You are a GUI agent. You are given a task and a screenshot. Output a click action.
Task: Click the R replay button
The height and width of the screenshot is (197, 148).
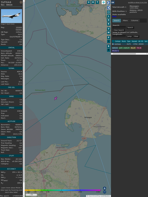109,46
